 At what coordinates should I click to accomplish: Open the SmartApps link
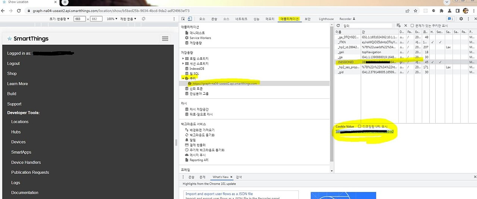tap(21, 152)
